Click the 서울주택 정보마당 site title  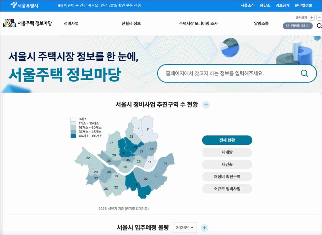pos(35,23)
